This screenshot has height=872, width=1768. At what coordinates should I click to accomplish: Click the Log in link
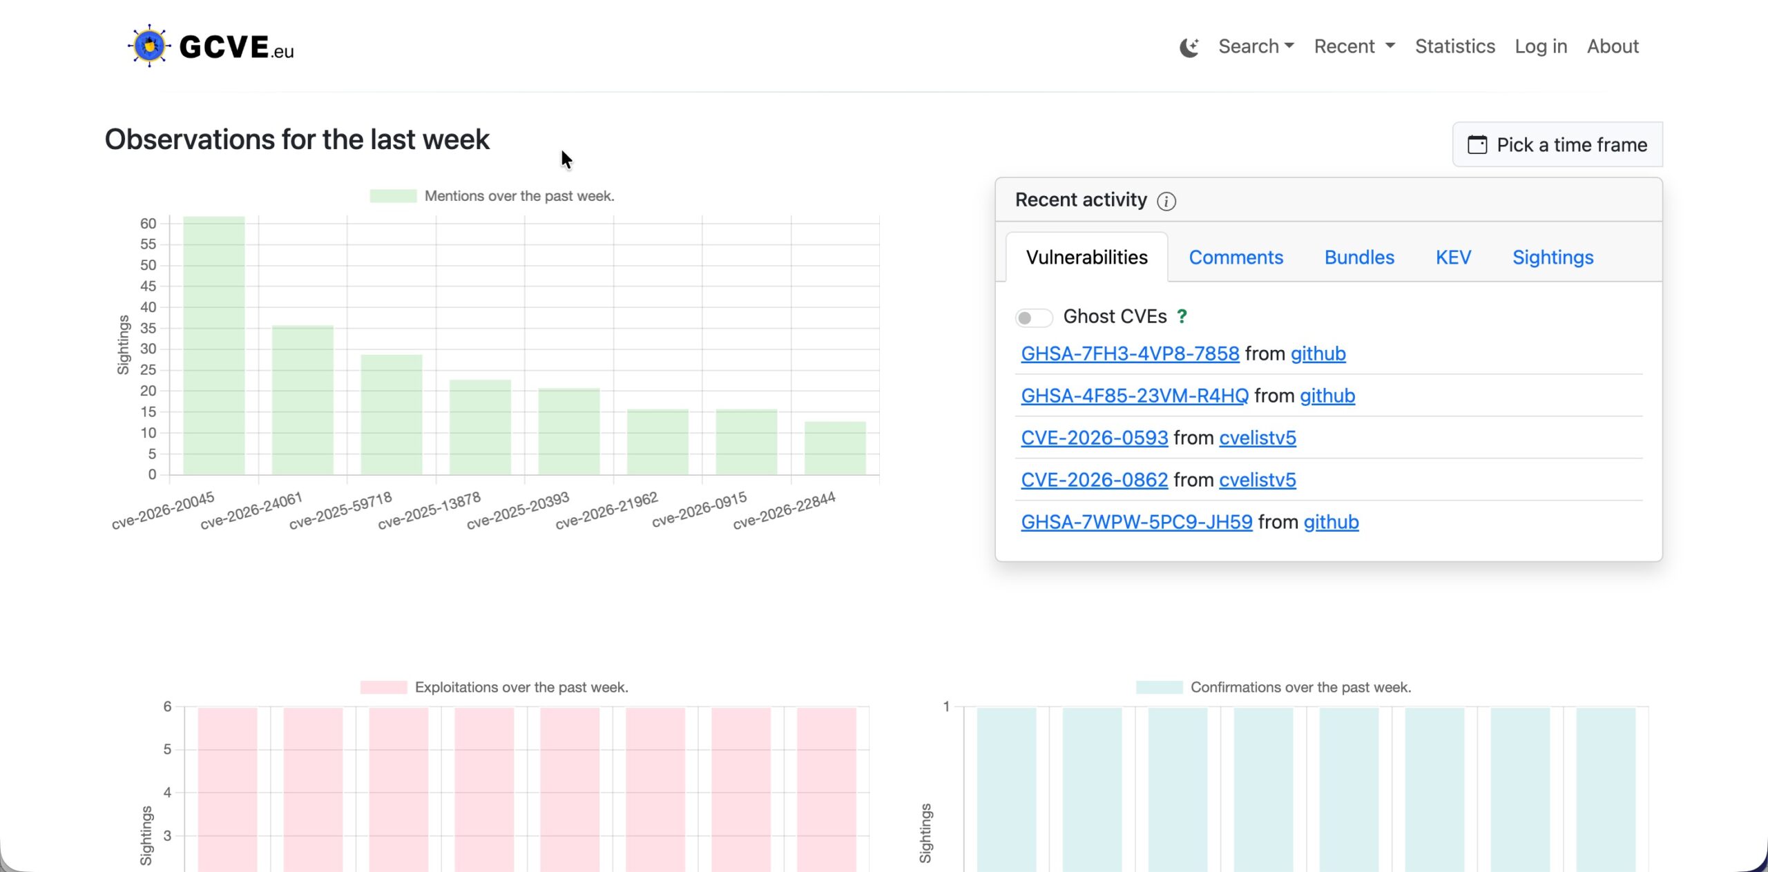[1541, 46]
